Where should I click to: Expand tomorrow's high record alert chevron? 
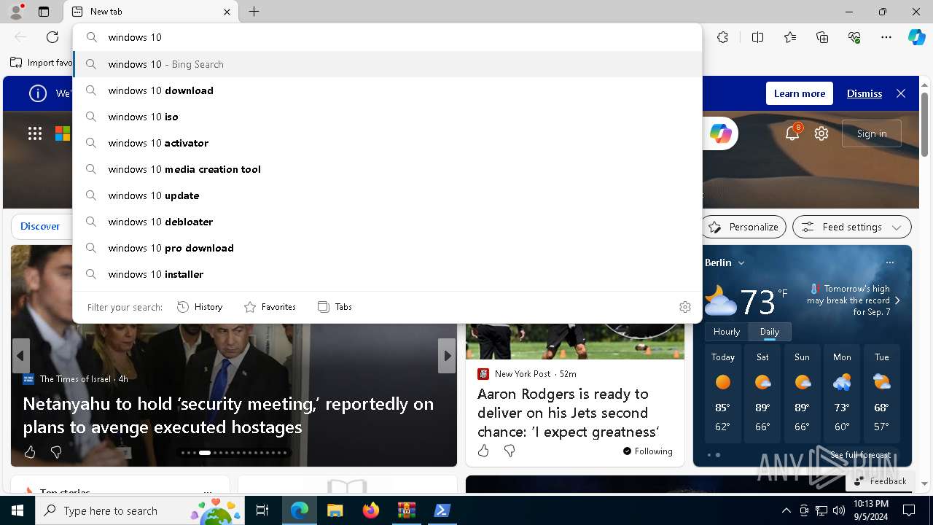coord(897,300)
